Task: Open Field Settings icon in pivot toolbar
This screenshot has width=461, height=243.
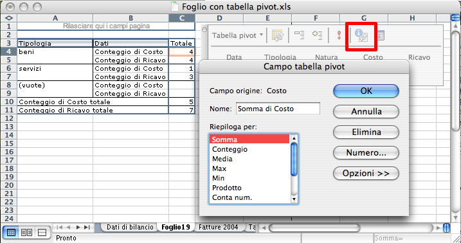Action: tap(361, 35)
